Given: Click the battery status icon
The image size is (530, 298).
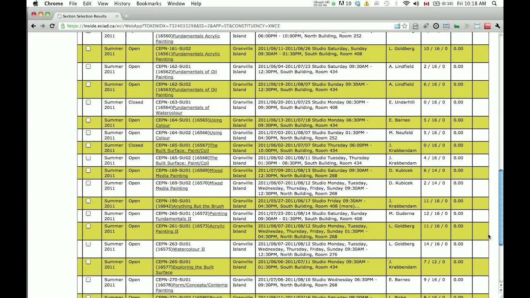Looking at the screenshot, I should pos(436,3).
